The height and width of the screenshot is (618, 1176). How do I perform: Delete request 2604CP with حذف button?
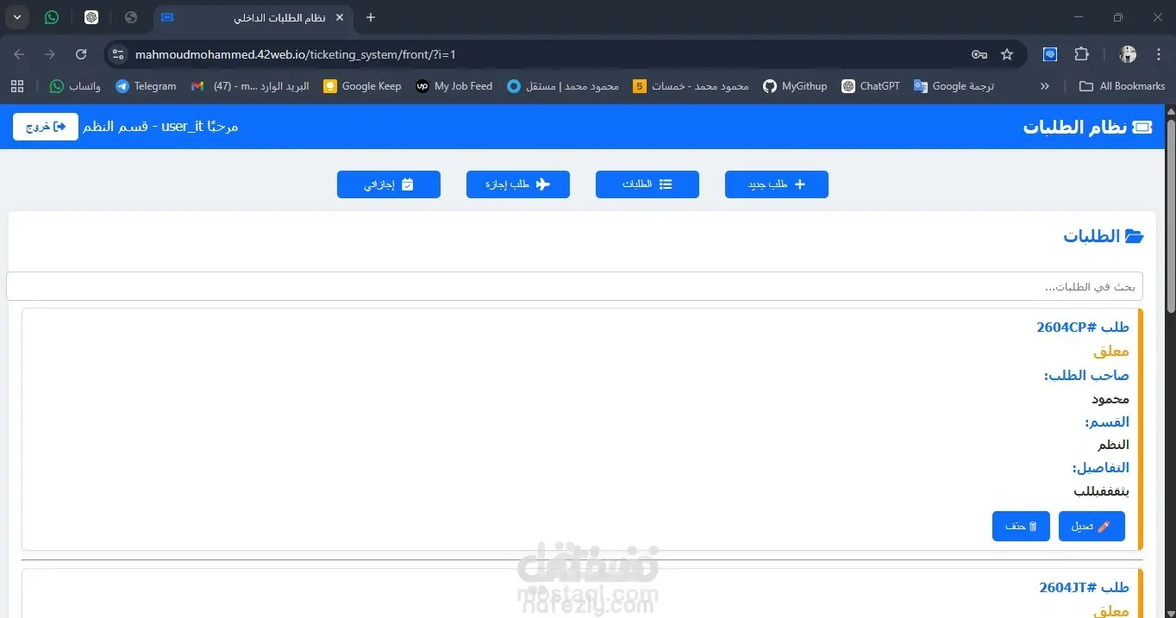1021,526
